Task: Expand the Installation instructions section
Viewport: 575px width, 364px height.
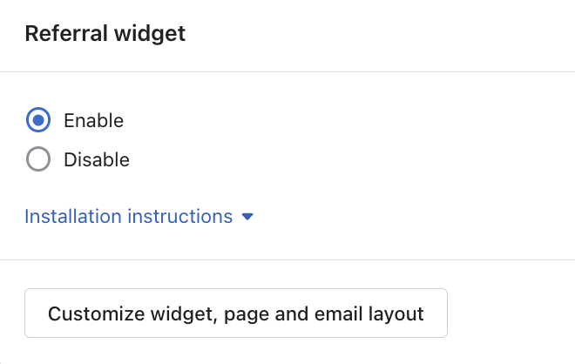Action: tap(129, 216)
